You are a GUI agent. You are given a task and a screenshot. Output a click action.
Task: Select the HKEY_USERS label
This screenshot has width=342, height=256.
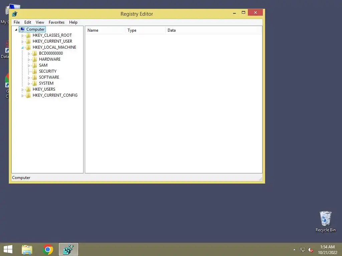tap(44, 89)
